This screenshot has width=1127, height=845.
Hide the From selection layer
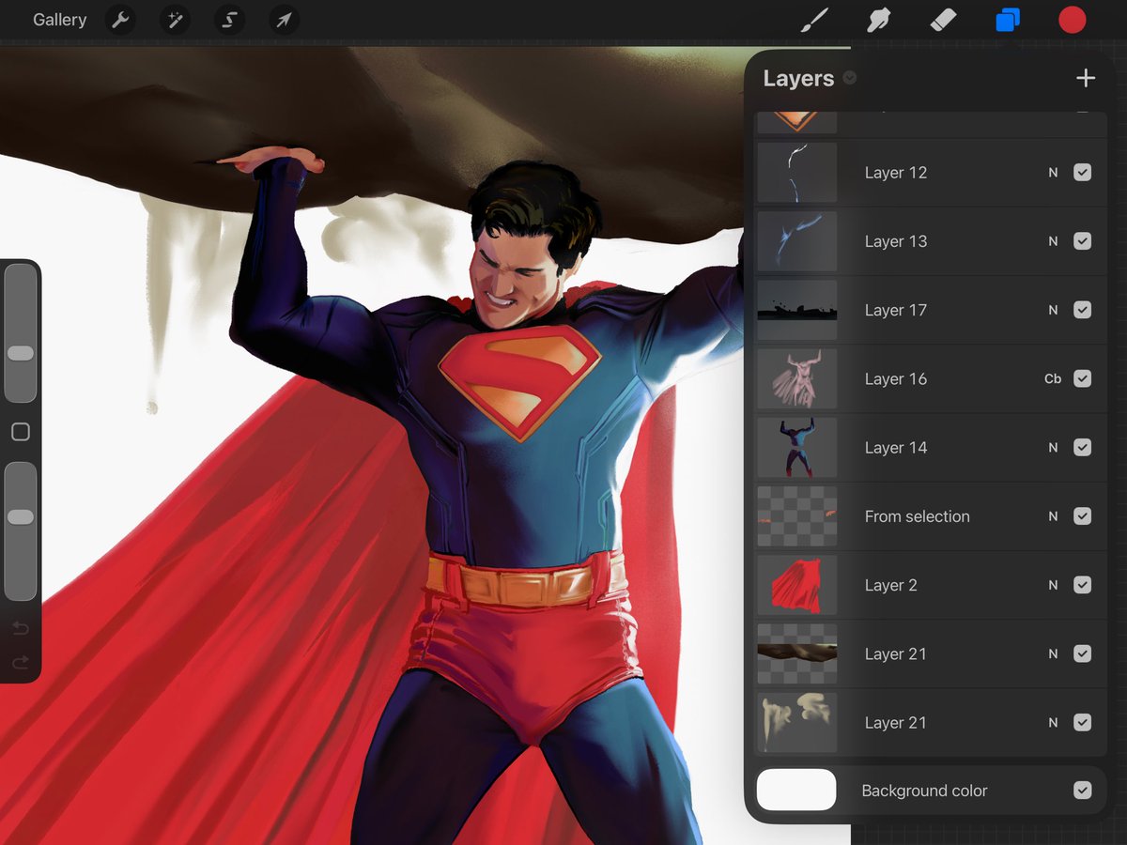click(1082, 516)
